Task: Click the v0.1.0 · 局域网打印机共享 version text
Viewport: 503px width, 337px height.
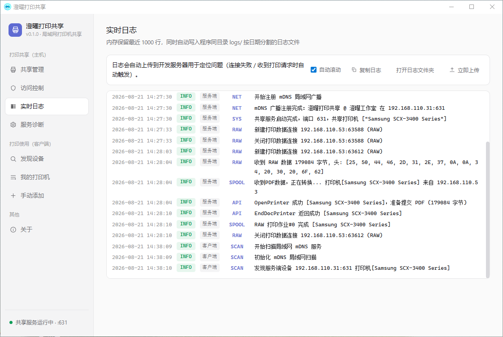Action: (54, 35)
